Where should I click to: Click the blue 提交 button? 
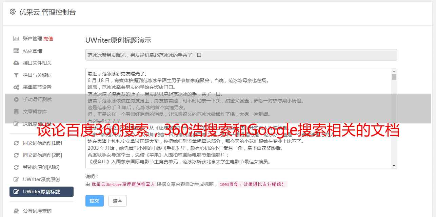pos(95,201)
